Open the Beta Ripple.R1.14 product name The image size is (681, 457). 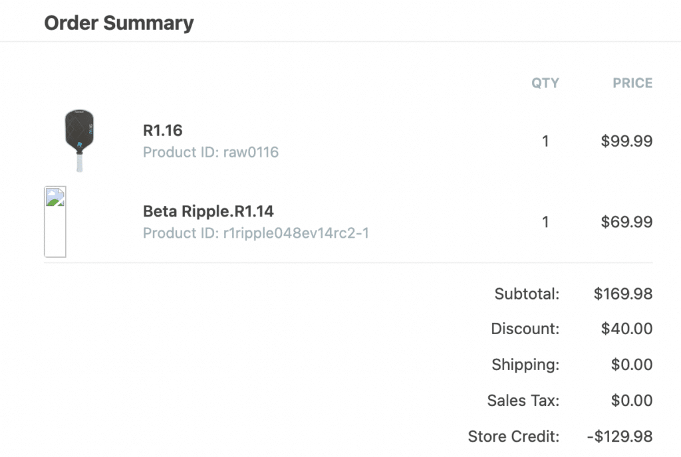208,211
